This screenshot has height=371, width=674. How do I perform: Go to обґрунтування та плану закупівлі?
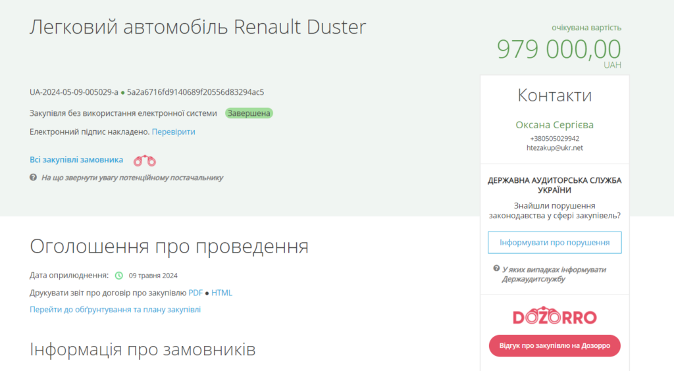[115, 309]
